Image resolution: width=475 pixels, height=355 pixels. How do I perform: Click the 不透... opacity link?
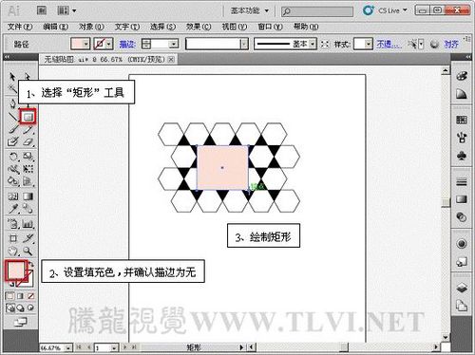tap(389, 44)
